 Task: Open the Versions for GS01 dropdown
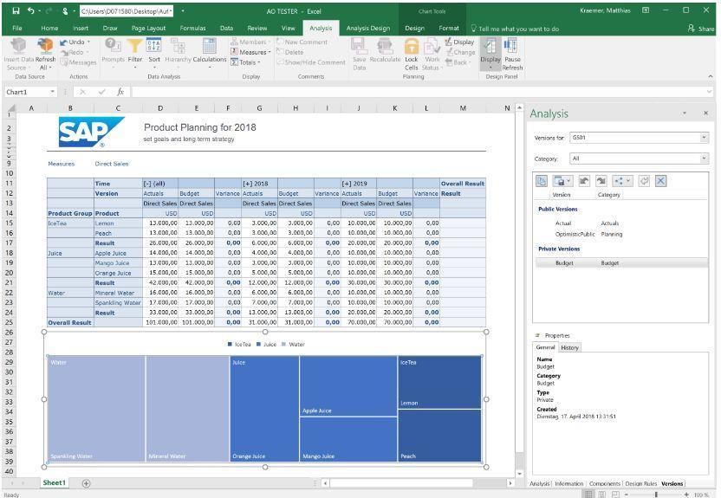coord(704,138)
